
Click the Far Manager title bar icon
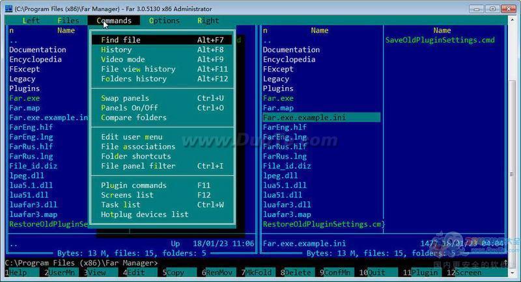(8, 8)
